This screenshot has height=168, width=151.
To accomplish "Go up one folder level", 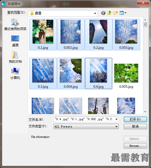I will [x=109, y=13].
